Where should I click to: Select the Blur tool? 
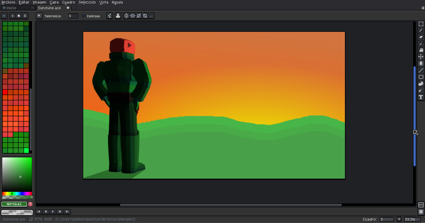click(421, 91)
